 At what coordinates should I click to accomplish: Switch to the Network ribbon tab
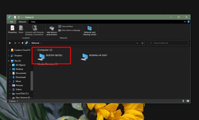pos(22,22)
